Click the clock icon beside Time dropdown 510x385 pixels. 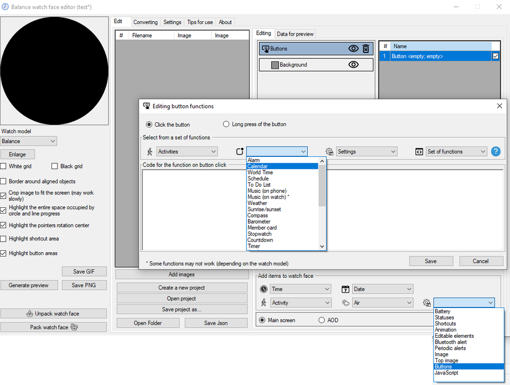click(264, 289)
